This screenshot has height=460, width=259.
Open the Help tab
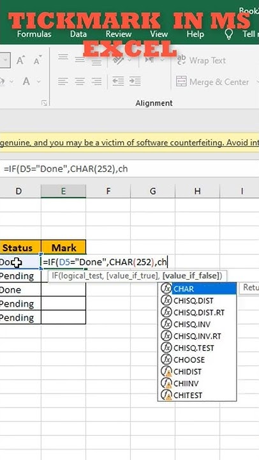pyautogui.click(x=195, y=34)
